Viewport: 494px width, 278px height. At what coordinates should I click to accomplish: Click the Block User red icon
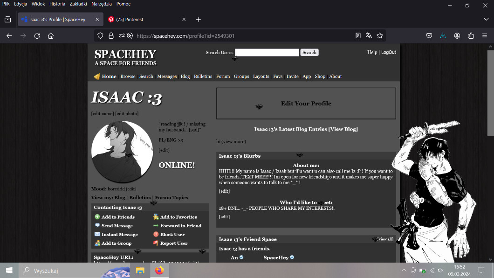point(156,234)
